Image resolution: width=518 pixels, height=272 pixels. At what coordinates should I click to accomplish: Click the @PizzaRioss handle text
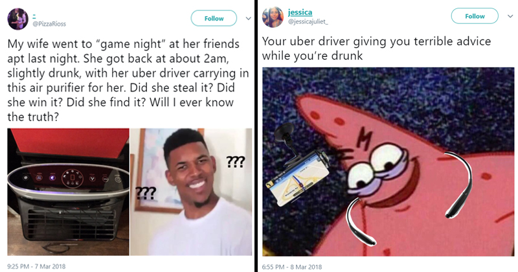pos(49,24)
